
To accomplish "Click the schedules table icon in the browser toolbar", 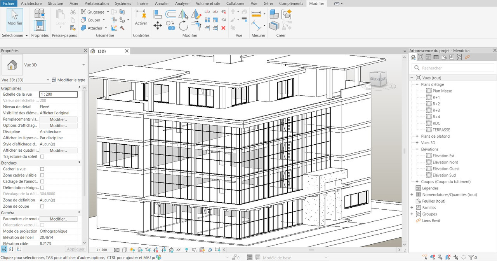I will [436, 57].
